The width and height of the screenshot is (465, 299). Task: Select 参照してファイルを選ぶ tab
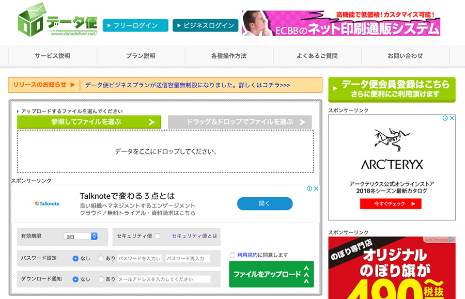pyautogui.click(x=89, y=122)
